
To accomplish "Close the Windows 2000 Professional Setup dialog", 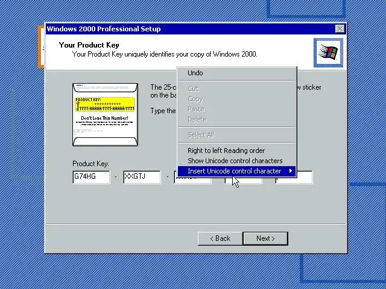I will 340,29.
